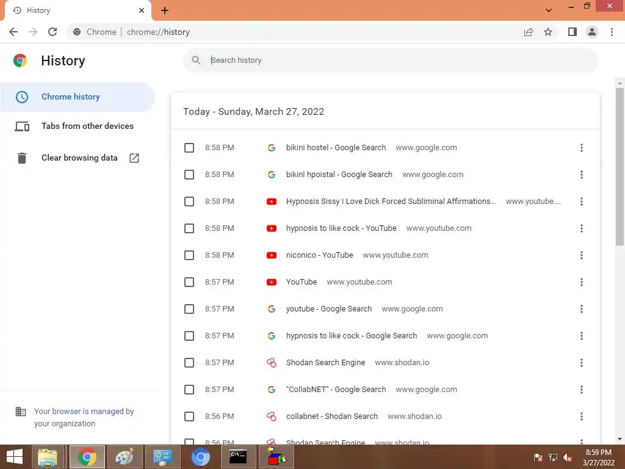Click the Action Center flag tray icon
This screenshot has height=469, width=625.
[x=538, y=457]
